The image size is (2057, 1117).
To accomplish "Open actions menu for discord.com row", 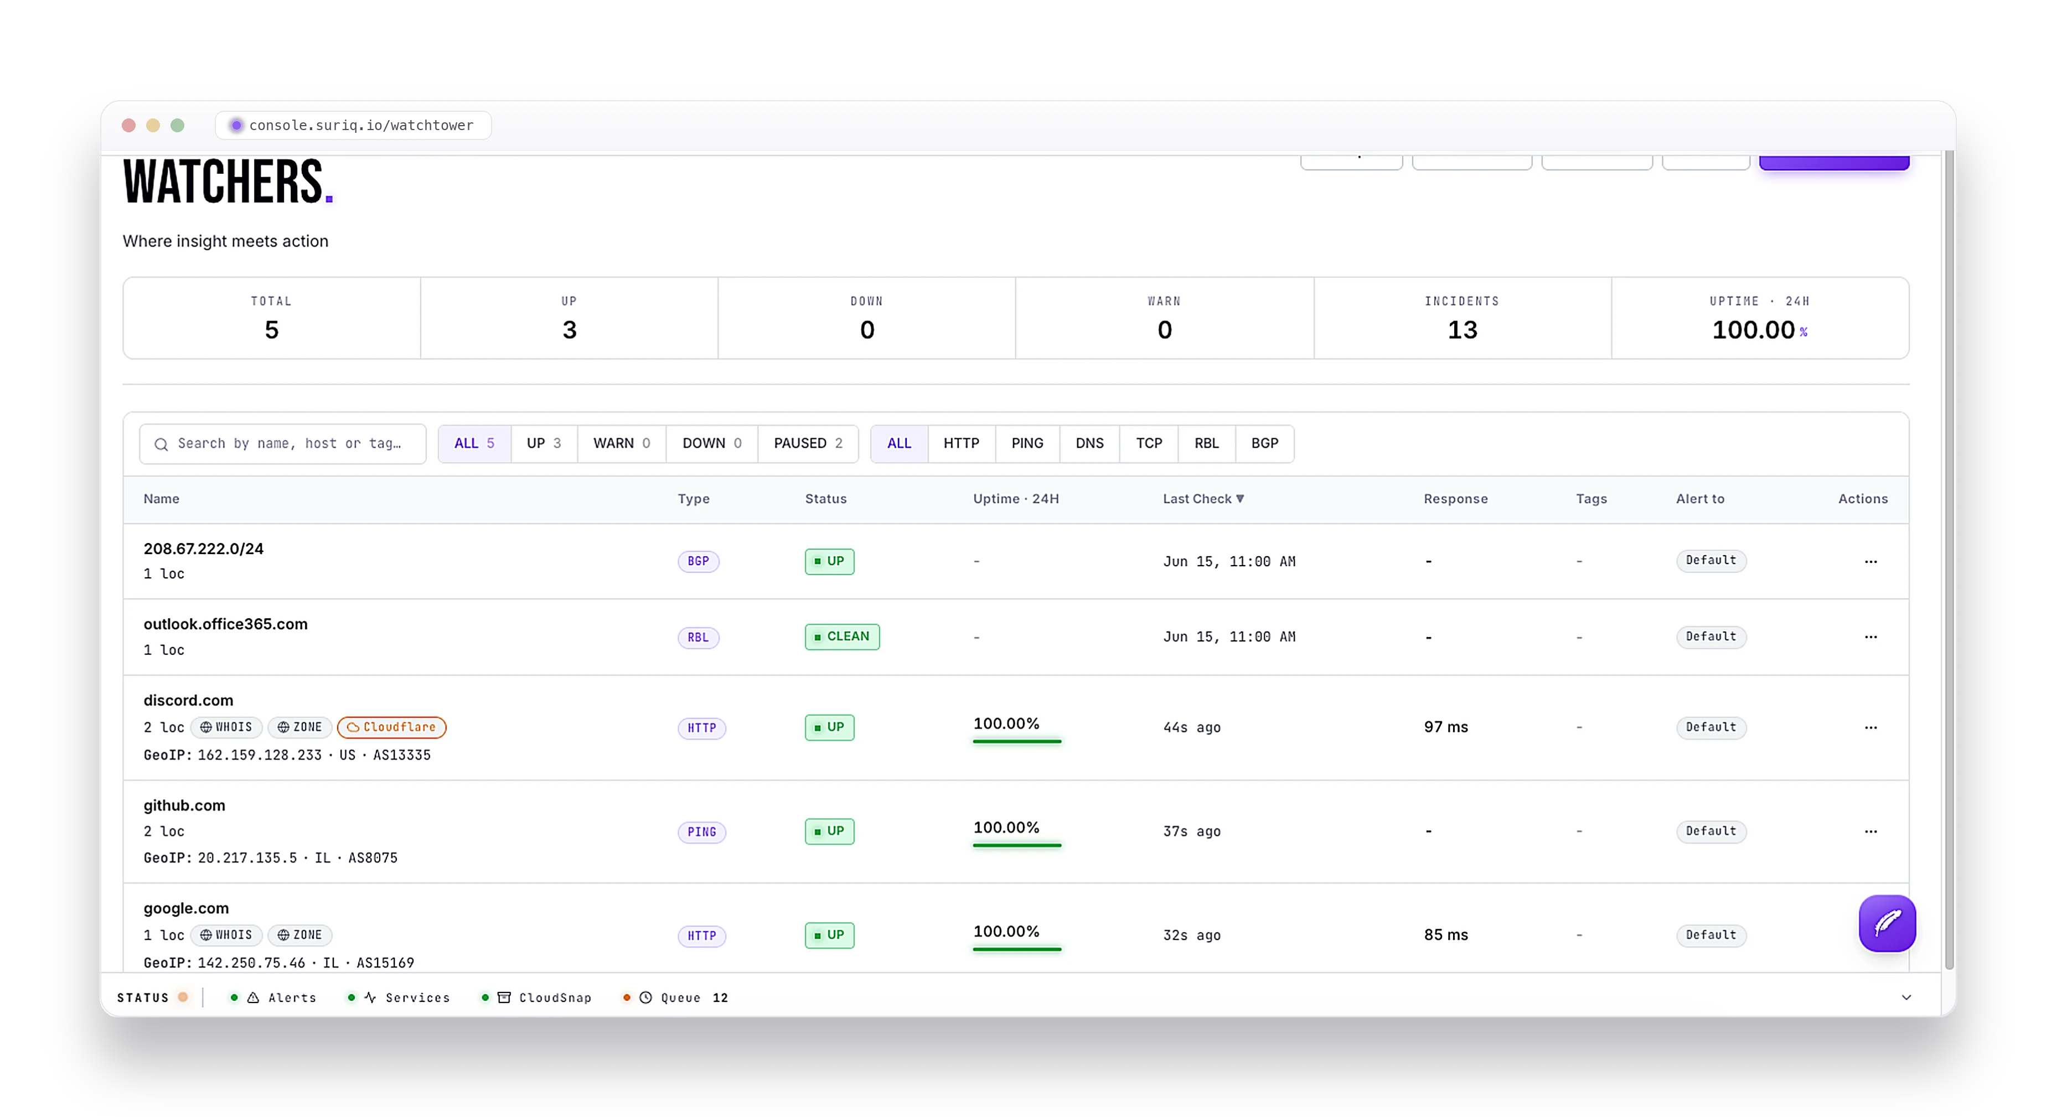I will (x=1870, y=727).
